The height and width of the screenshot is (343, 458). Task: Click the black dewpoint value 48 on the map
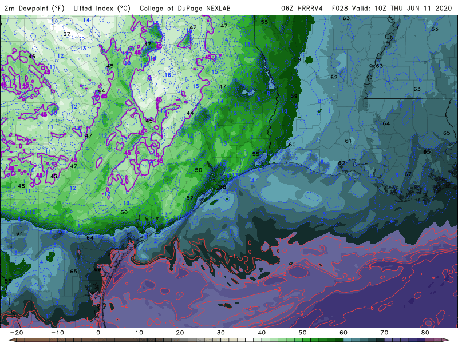click(21, 186)
